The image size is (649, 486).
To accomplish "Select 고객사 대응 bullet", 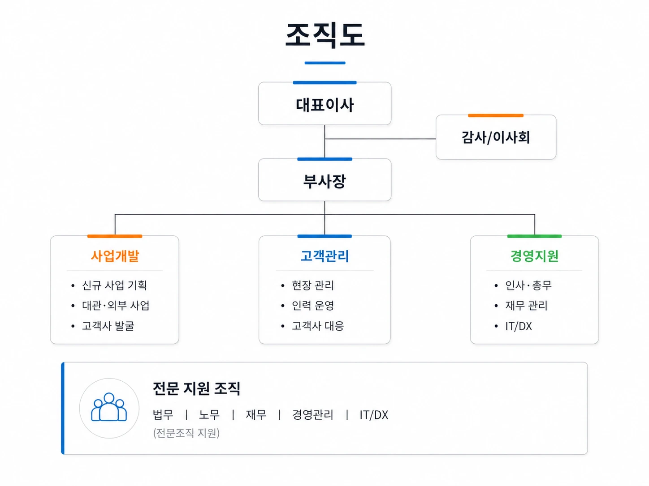I will tap(318, 326).
